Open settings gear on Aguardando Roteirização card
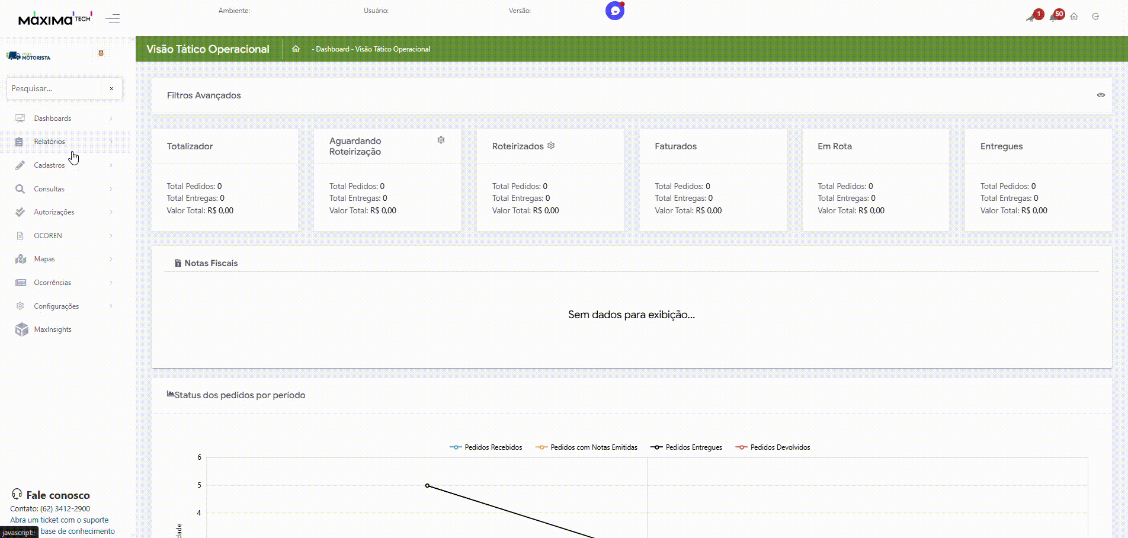 (x=441, y=140)
